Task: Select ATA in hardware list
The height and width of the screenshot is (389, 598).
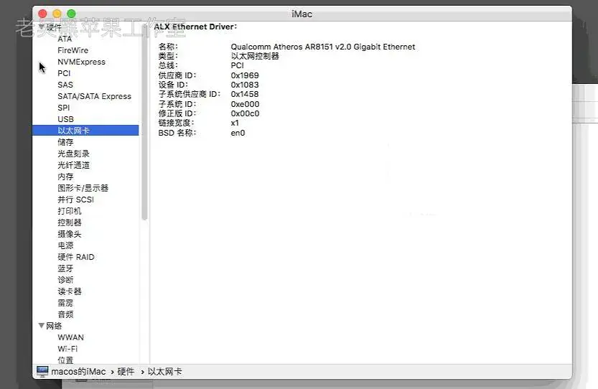Action: click(x=65, y=39)
